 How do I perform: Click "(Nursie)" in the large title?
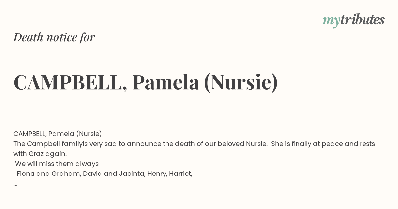coord(240,82)
